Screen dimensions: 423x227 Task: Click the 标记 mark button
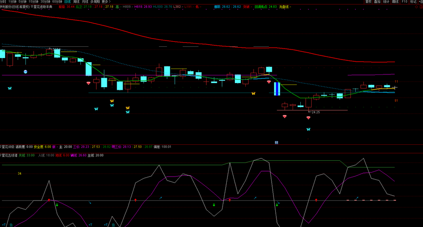click(x=413, y=2)
